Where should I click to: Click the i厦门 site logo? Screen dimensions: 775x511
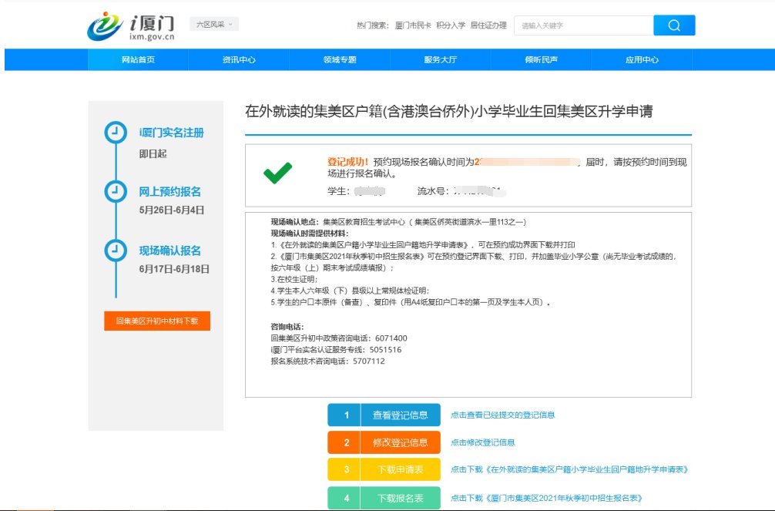tap(131, 25)
